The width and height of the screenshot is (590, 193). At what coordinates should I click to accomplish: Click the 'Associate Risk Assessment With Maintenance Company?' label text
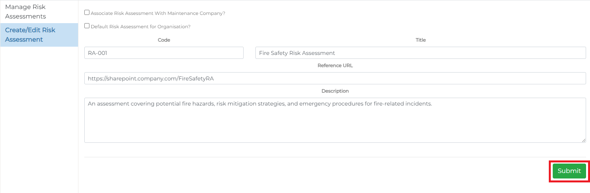[158, 13]
